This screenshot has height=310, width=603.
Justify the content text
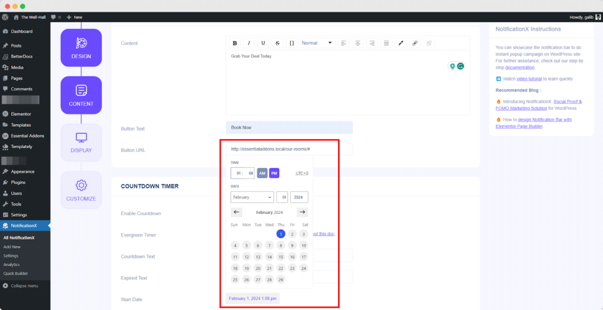tap(386, 43)
